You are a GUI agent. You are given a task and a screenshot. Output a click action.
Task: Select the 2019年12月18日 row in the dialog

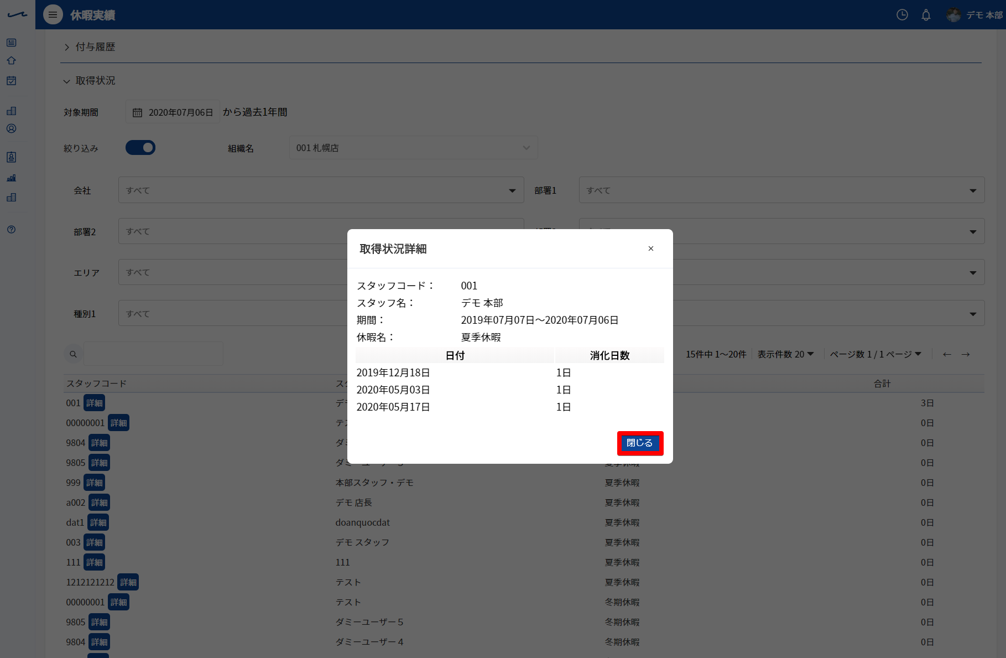coord(509,373)
